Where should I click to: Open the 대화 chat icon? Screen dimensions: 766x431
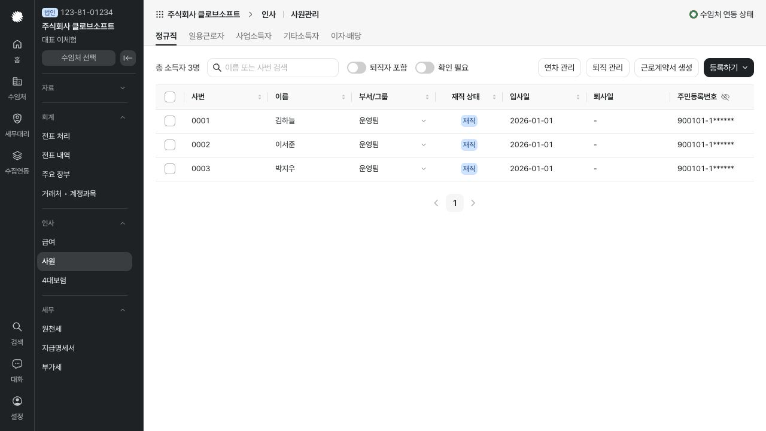tap(17, 364)
